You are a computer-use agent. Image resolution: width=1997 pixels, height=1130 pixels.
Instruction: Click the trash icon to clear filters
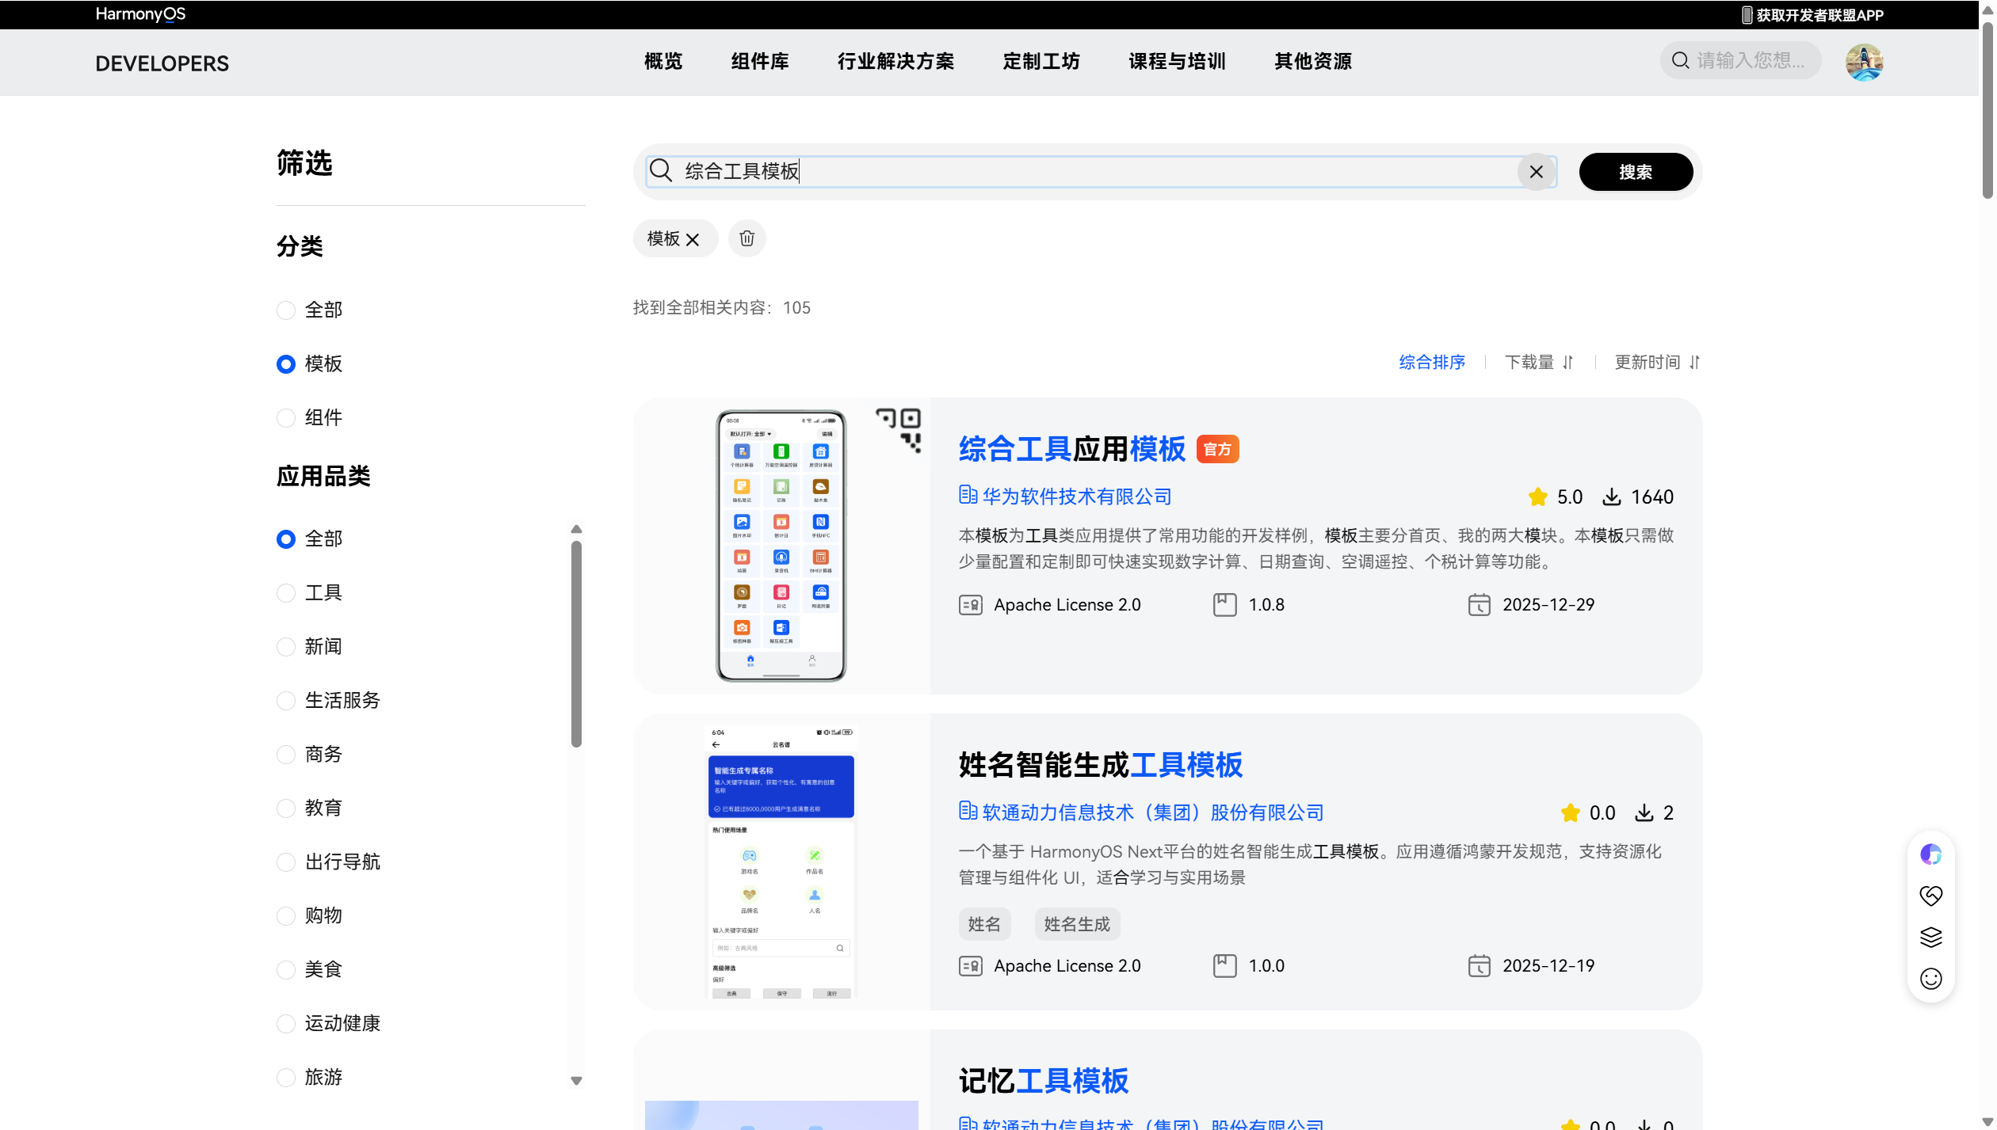(746, 238)
